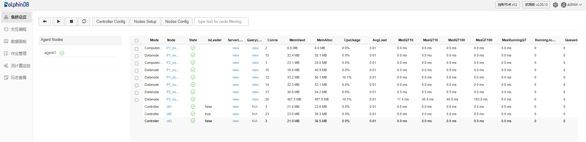Viewport: 586px width, 142px height.
Task: Stop selected nodes with stop button
Action: (71, 21)
